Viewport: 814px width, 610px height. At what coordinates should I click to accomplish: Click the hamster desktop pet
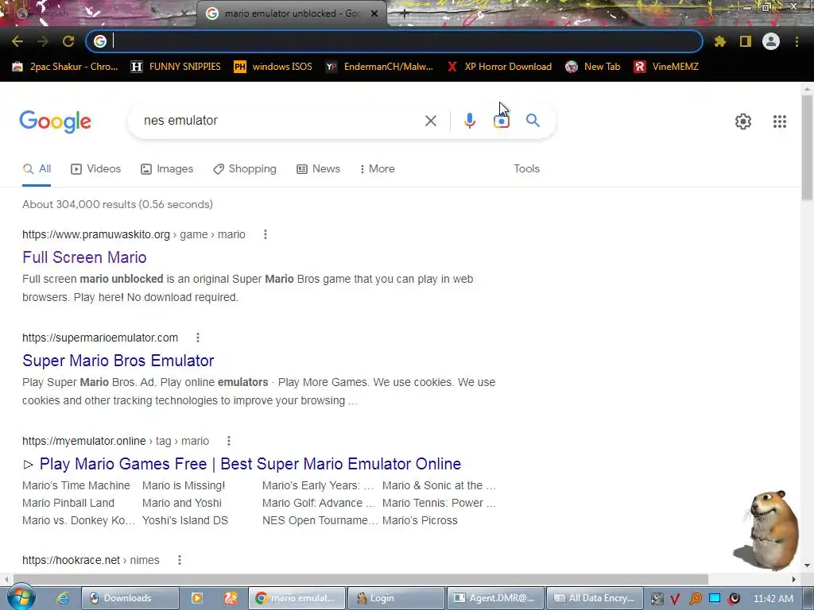pyautogui.click(x=769, y=530)
